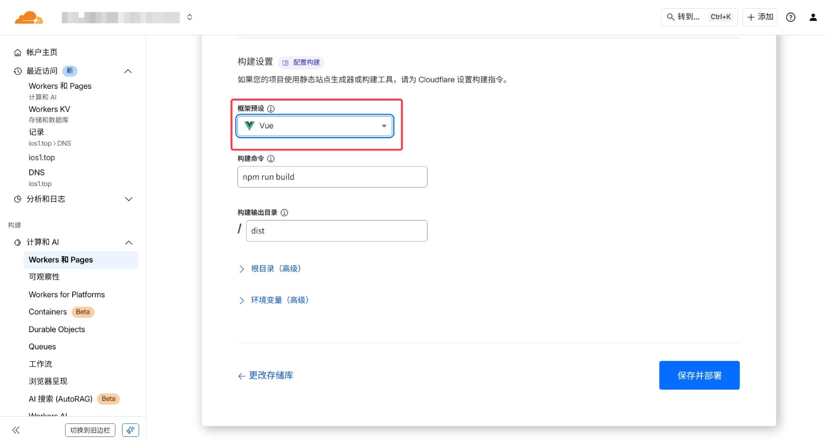The height and width of the screenshot is (441, 826).
Task: Click info icon beside 构建输出目录
Action: (x=284, y=213)
